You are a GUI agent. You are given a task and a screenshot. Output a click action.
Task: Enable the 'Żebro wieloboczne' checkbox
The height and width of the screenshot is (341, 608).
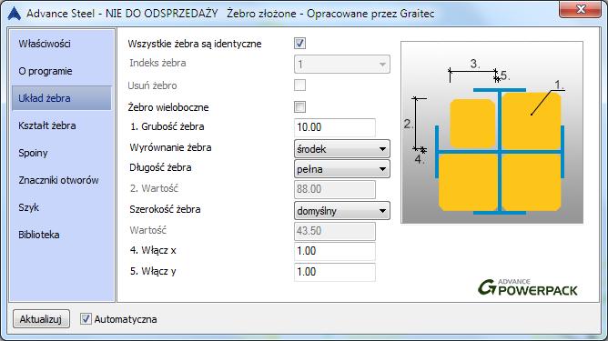[x=299, y=106]
